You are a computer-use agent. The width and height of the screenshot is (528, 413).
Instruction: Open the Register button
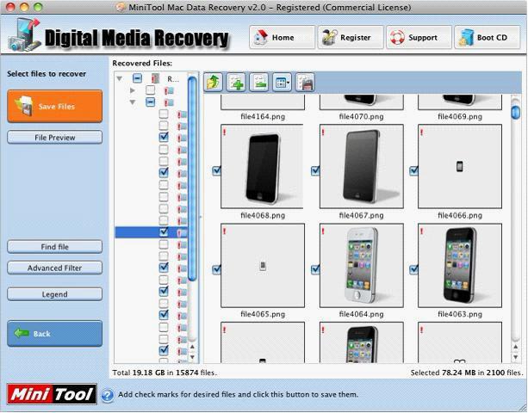click(351, 37)
